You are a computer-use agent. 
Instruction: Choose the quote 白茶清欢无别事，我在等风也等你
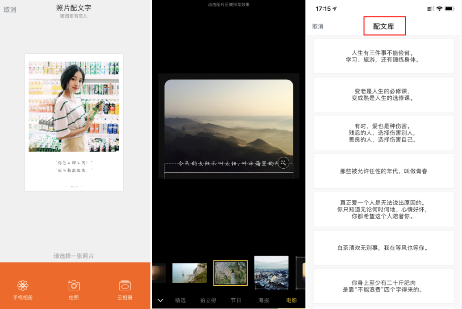click(383, 248)
